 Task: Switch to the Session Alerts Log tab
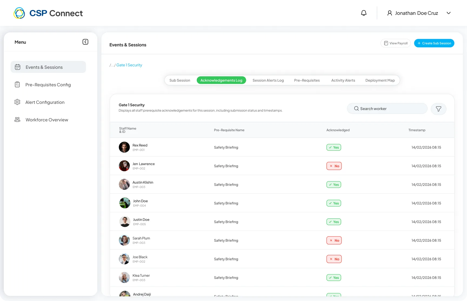[x=268, y=80]
